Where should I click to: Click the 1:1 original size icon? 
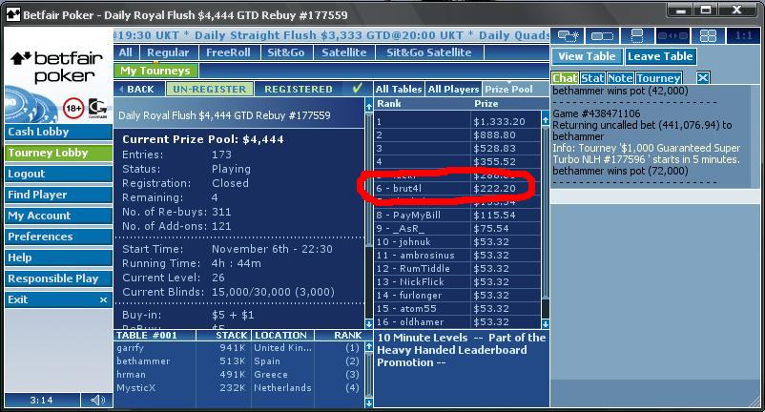click(x=742, y=36)
